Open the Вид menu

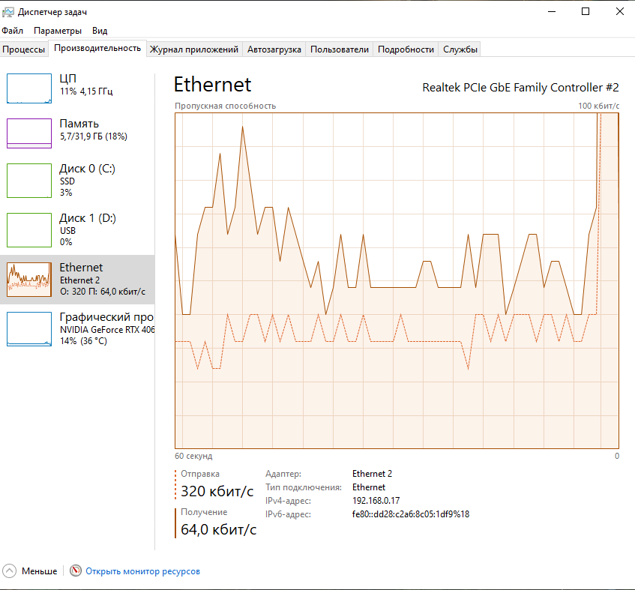pyautogui.click(x=100, y=31)
